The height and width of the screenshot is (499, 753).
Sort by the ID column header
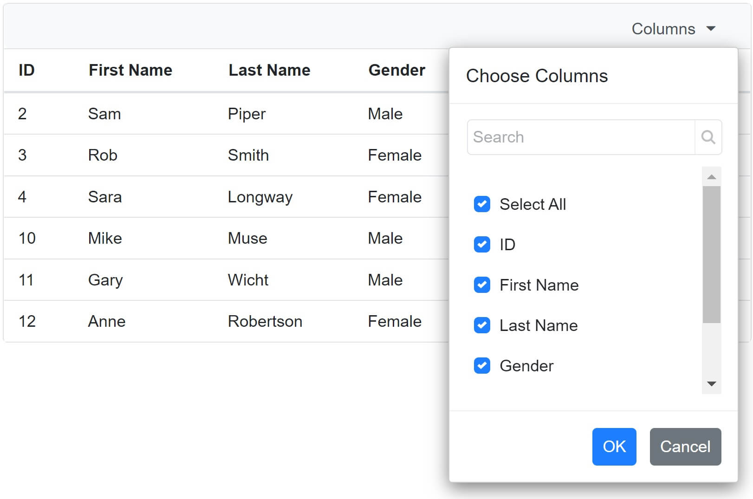click(26, 70)
